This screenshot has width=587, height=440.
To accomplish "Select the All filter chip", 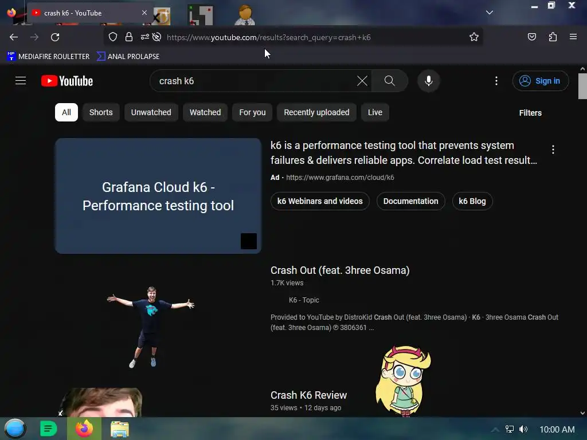I will click(66, 112).
